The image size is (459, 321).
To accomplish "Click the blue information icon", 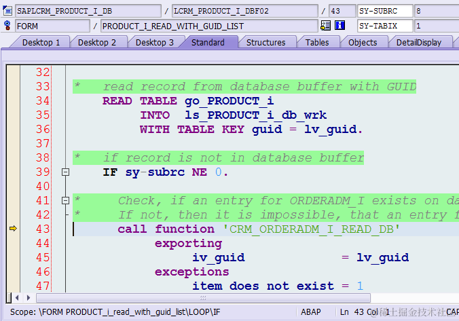I will pyautogui.click(x=339, y=26).
